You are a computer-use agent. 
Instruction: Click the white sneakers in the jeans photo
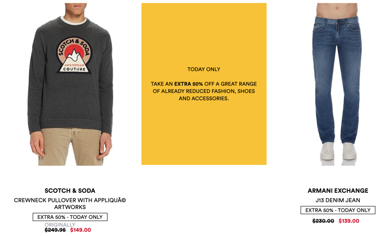[338, 151]
